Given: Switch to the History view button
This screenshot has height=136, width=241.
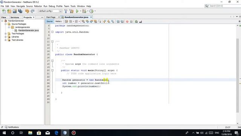Looking at the screenshot, I should (58, 22).
